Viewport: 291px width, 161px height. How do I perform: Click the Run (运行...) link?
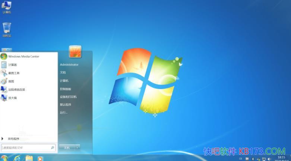coord(64,113)
